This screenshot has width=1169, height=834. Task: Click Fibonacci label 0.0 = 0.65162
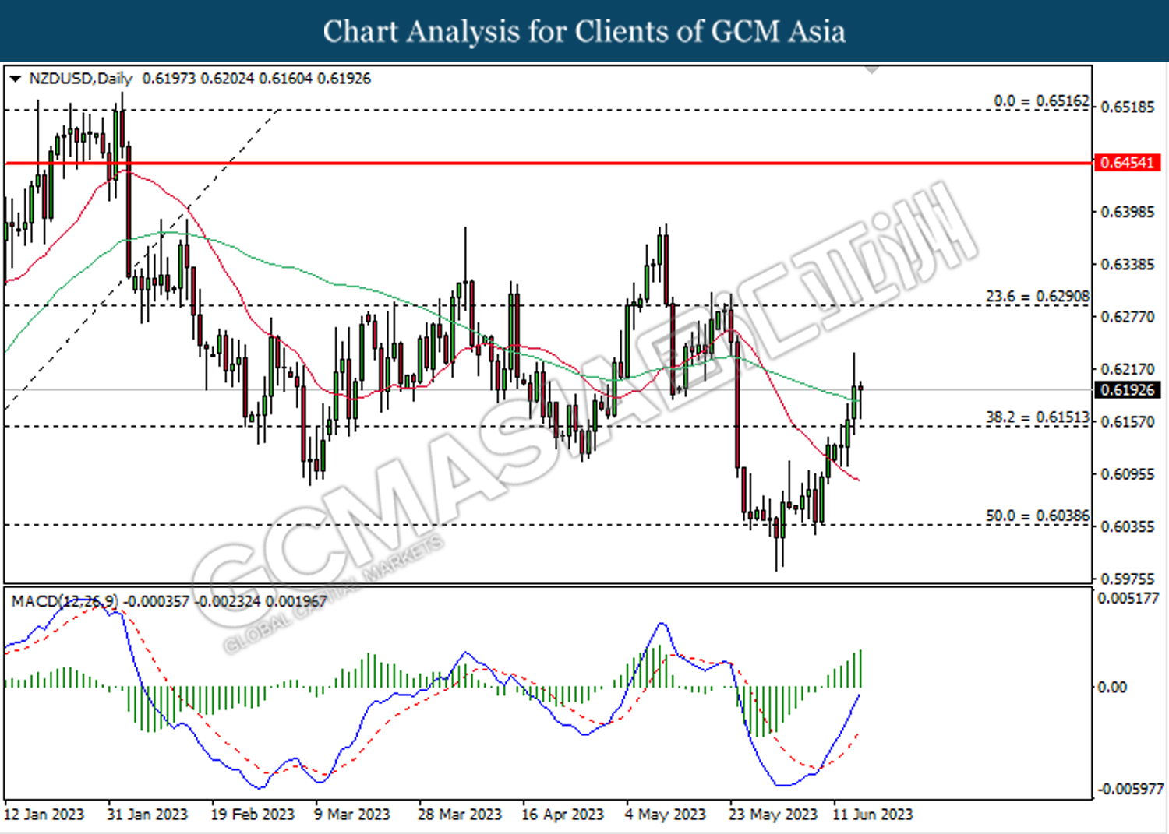(1042, 101)
